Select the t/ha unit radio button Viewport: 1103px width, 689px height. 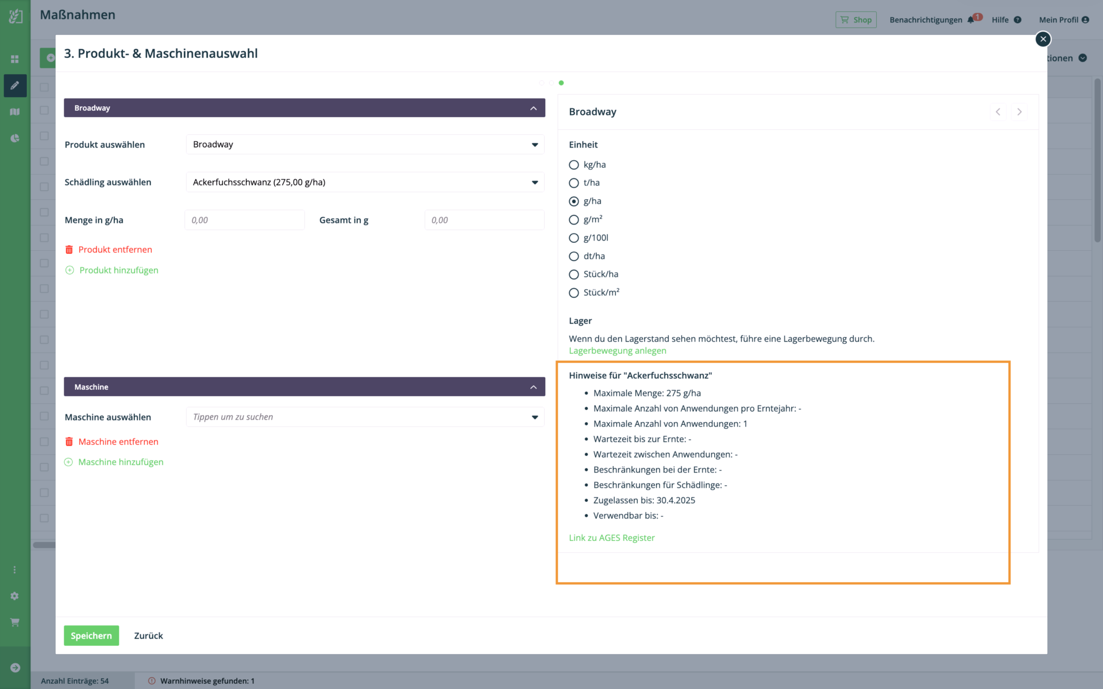point(573,183)
